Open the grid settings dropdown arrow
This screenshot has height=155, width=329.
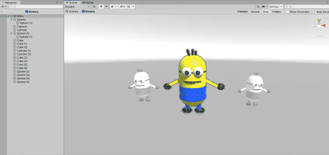(x=133, y=7)
